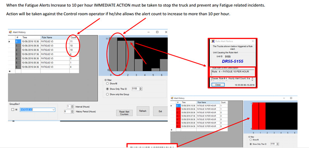Screen dimensions: 309x148
Task: Click the tallest gray bar in histogram
Action: [x=113, y=54]
